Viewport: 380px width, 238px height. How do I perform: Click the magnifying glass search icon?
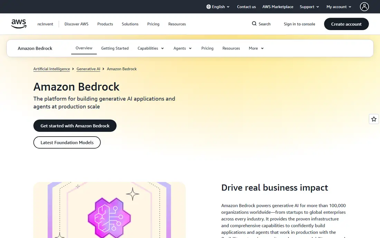(254, 24)
